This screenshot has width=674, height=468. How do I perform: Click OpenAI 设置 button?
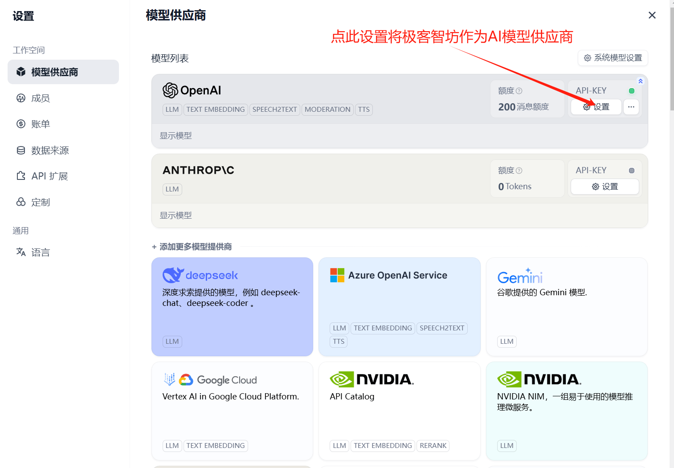[x=596, y=107]
